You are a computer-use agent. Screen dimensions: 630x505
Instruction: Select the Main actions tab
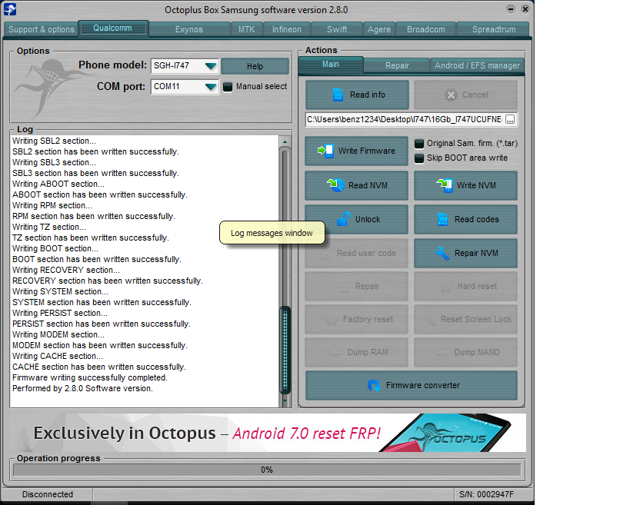click(331, 65)
